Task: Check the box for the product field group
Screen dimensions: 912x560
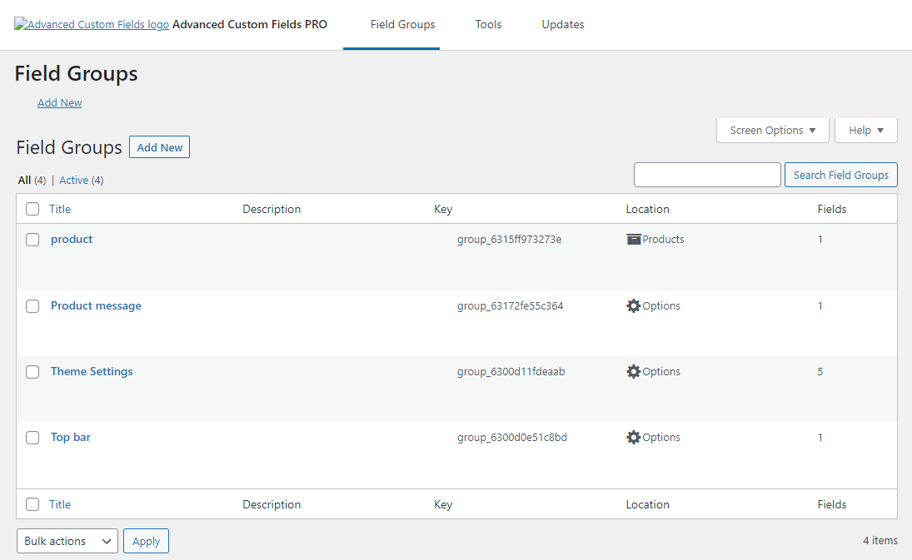Action: click(x=32, y=240)
